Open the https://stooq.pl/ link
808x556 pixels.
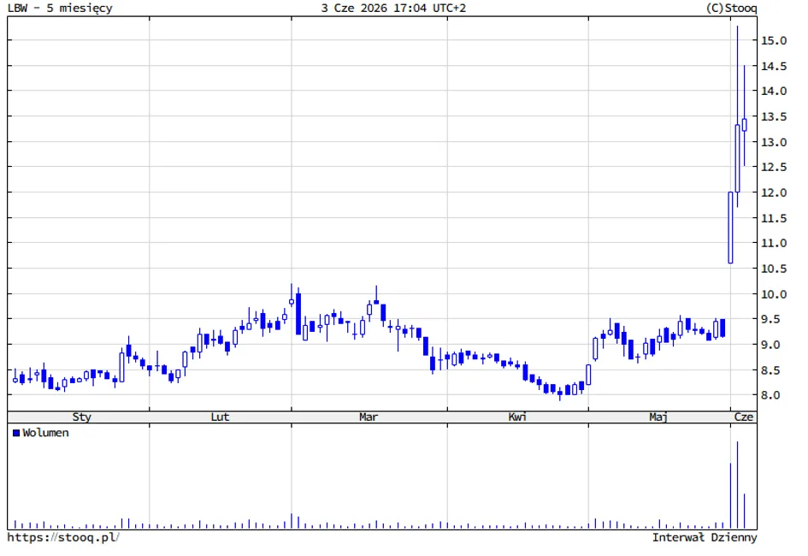pos(63,537)
